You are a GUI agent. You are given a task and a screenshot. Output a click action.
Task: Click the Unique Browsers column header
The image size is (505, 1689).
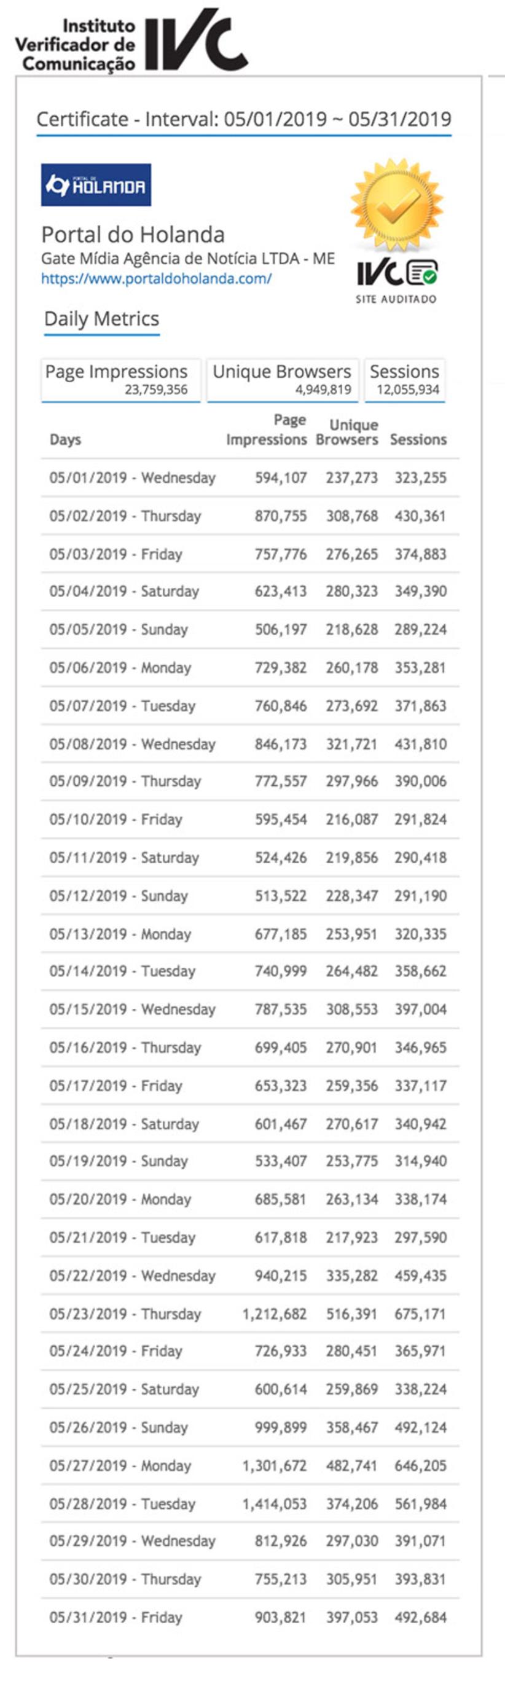(x=347, y=433)
